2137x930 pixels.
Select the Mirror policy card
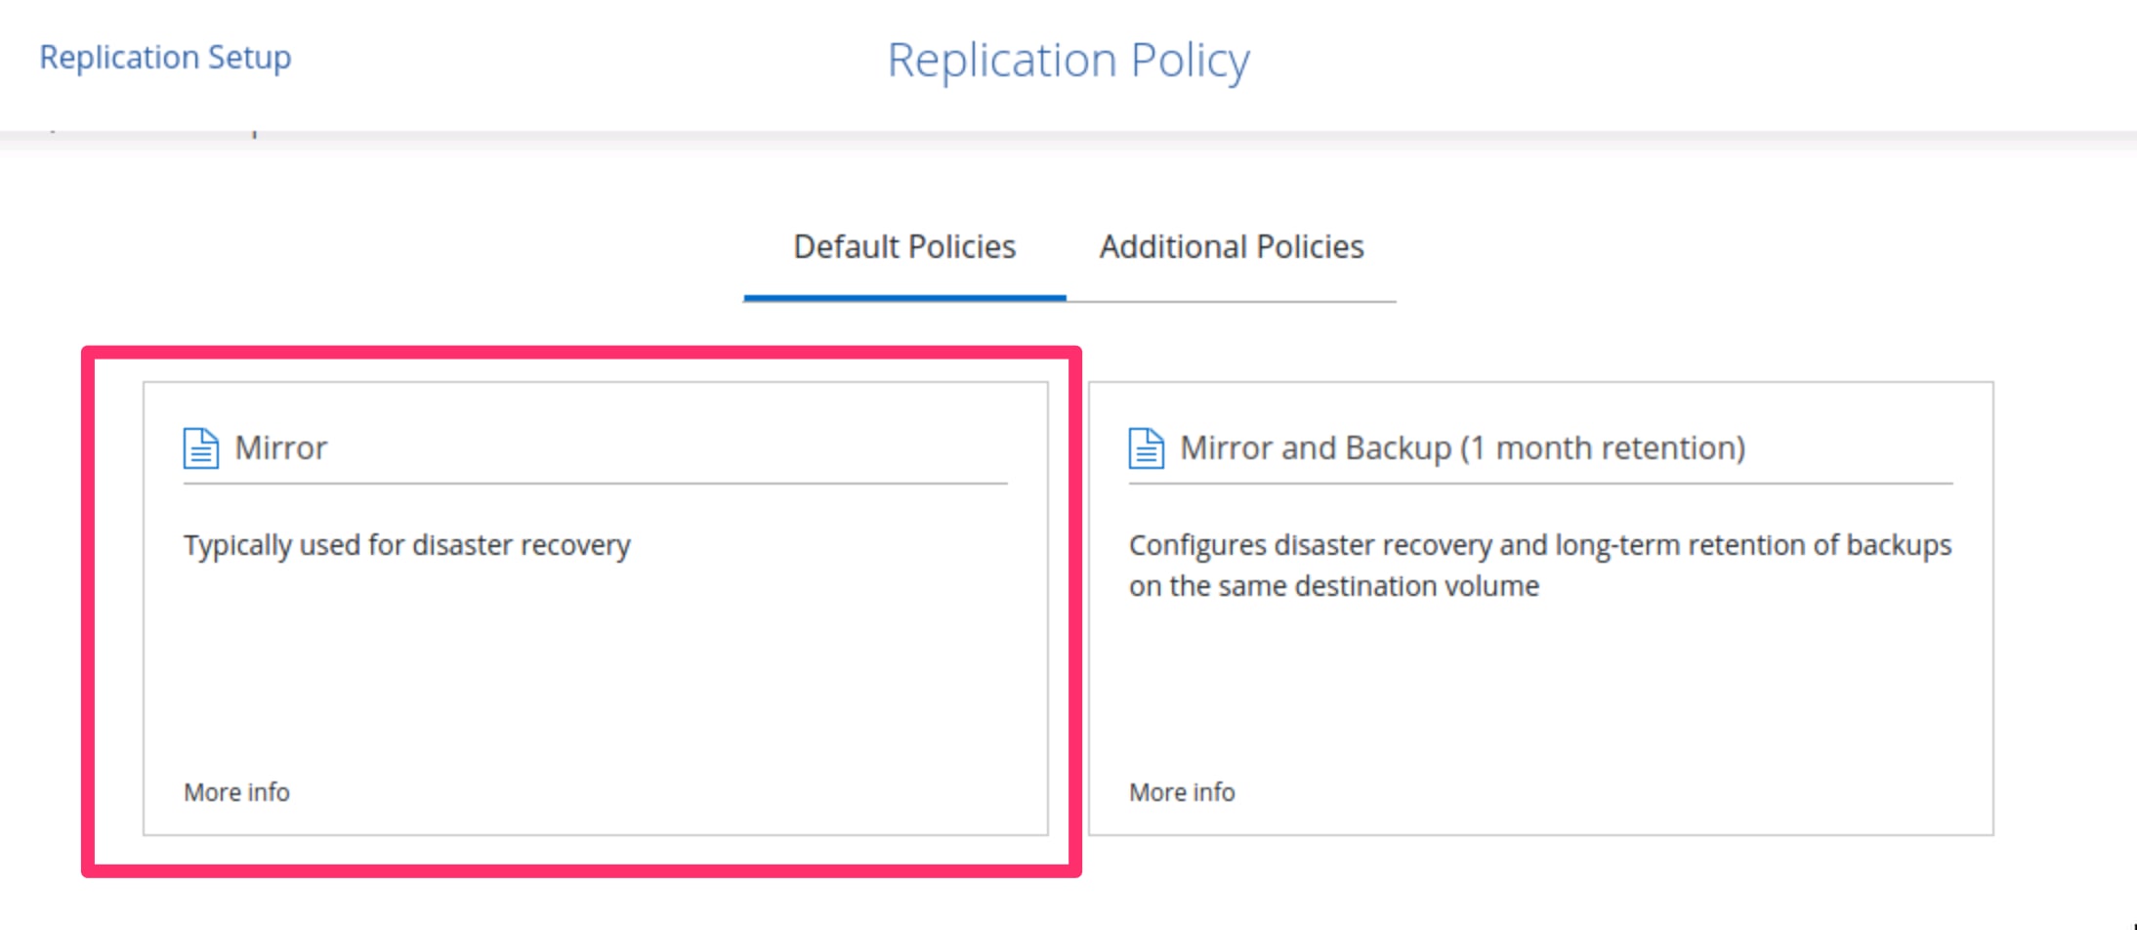point(596,664)
